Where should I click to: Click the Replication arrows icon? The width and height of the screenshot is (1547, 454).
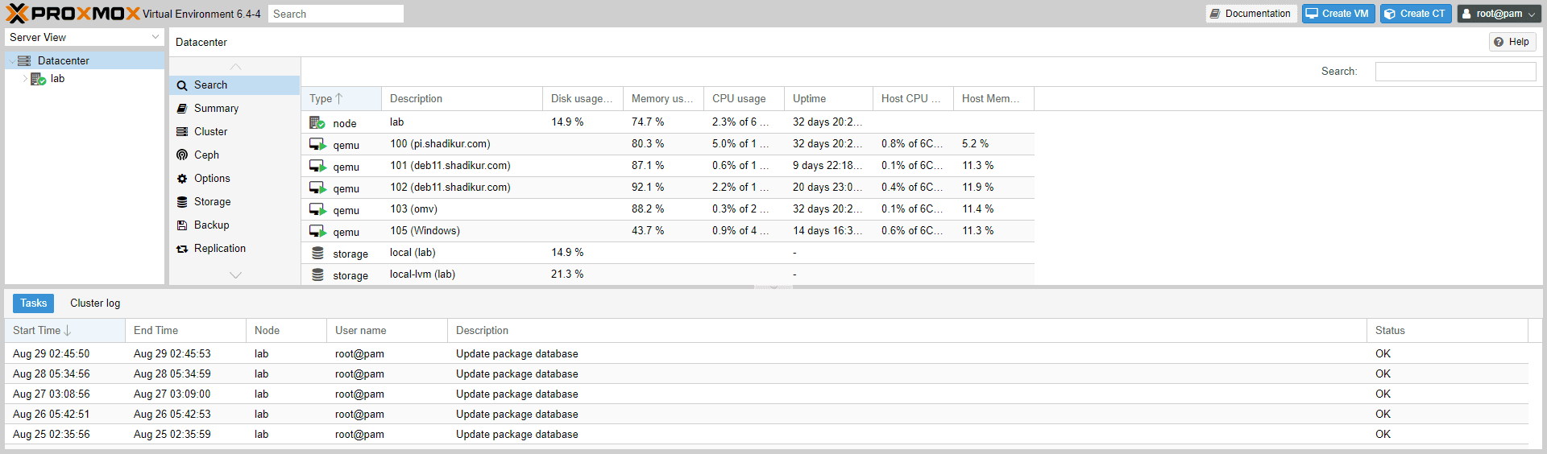click(182, 249)
